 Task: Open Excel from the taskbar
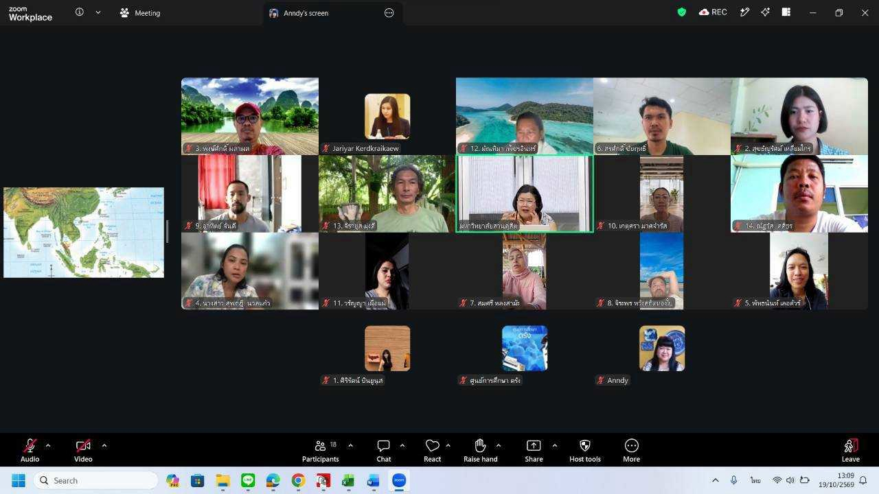tap(348, 480)
